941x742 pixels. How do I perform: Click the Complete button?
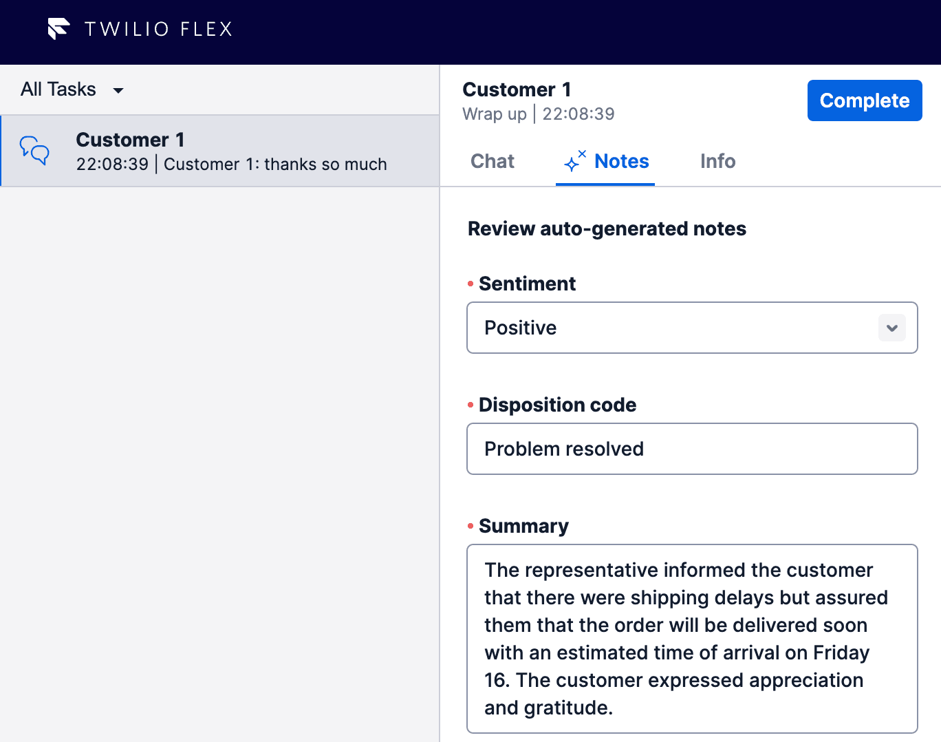point(865,100)
